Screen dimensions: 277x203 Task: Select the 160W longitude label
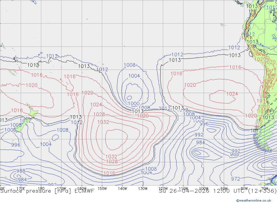(82, 189)
